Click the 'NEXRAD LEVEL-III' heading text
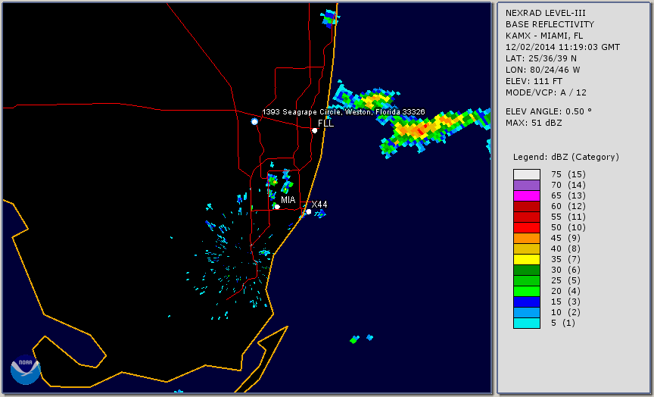Viewport: 654px width, 397px height. point(546,14)
